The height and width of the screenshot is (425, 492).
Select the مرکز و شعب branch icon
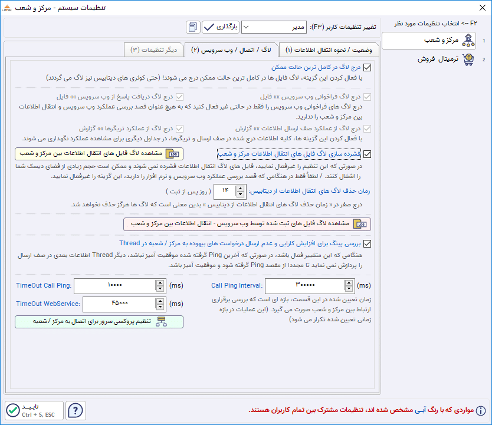point(468,41)
